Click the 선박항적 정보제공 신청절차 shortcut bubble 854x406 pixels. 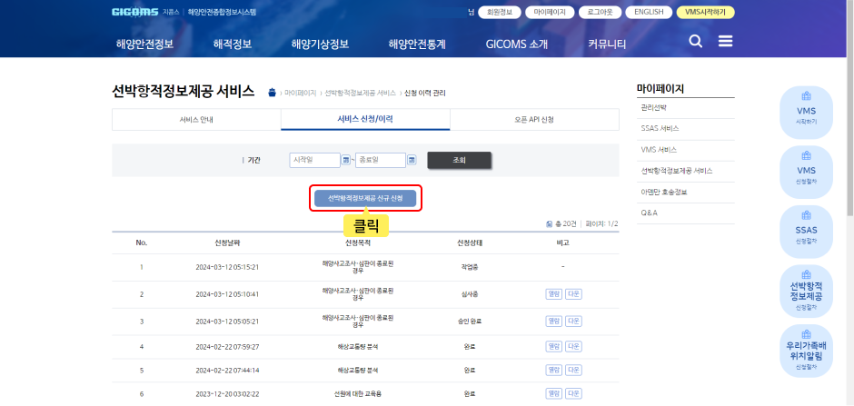[x=806, y=292]
